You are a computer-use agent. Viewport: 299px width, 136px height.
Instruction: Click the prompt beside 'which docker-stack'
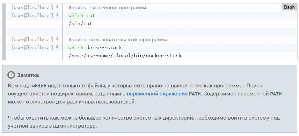tap(35, 48)
